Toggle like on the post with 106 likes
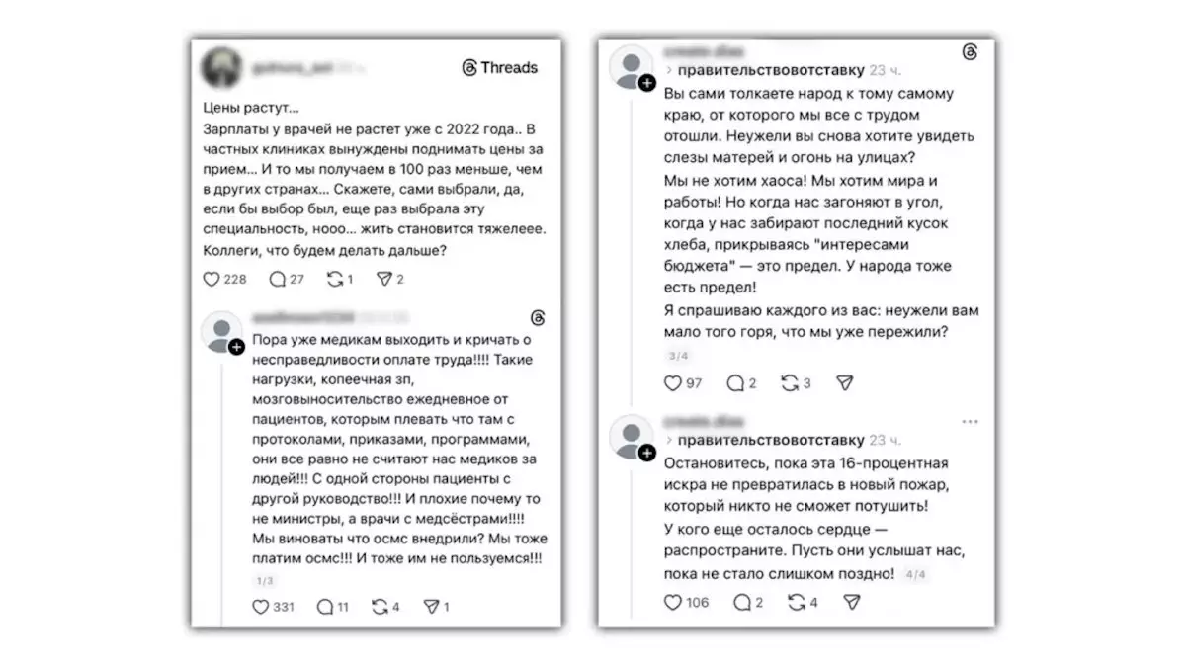The image size is (1186, 667). 676,602
